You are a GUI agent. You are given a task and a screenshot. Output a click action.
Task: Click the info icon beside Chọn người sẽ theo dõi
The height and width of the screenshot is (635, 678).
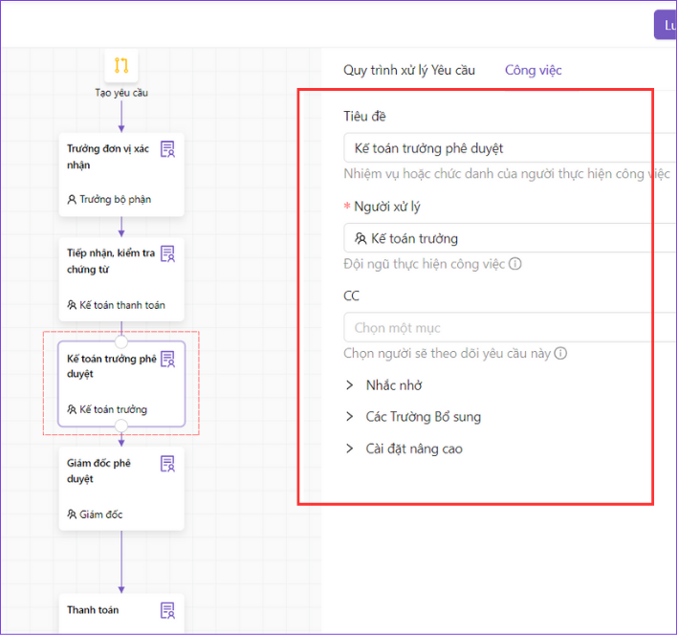coord(560,353)
